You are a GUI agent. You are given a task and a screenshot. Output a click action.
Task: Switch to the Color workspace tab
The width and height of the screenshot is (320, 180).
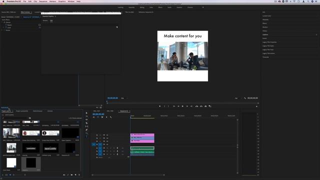point(151,7)
